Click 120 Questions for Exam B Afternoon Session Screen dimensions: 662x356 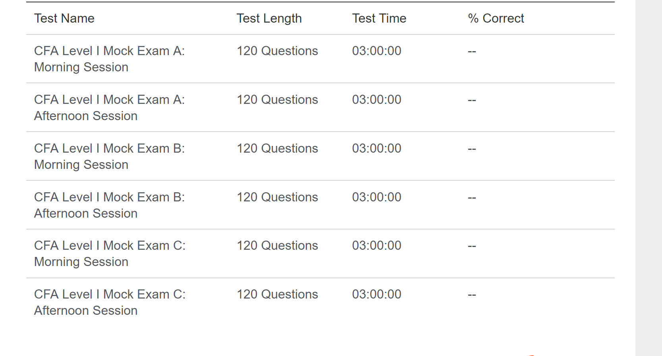coord(277,197)
